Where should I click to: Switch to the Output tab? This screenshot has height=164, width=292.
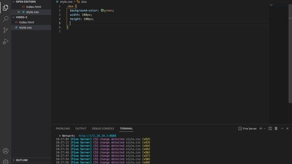click(81, 128)
